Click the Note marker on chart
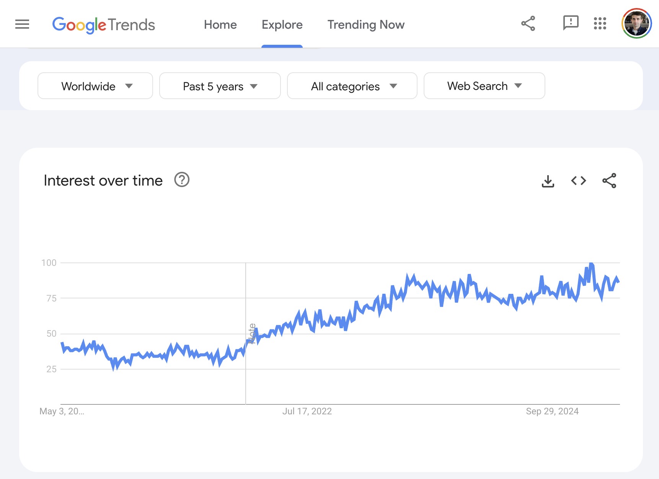659x479 pixels. (252, 334)
